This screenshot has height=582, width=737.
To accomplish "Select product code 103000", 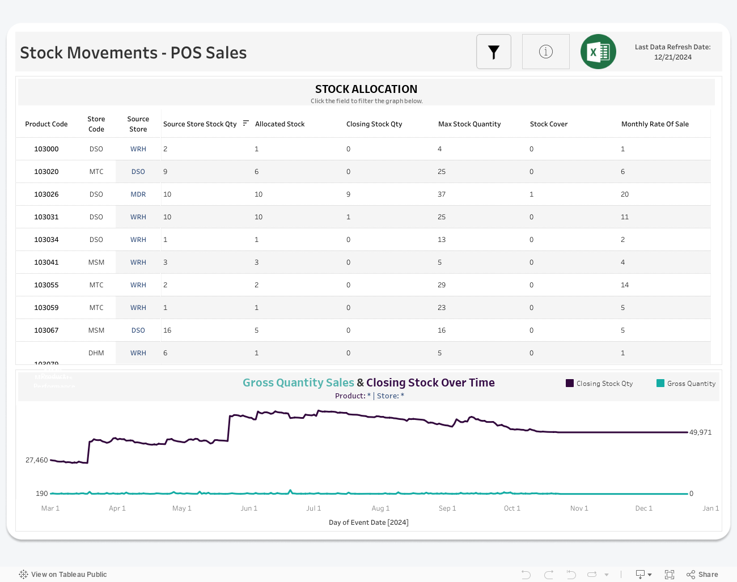I will pyautogui.click(x=46, y=149).
